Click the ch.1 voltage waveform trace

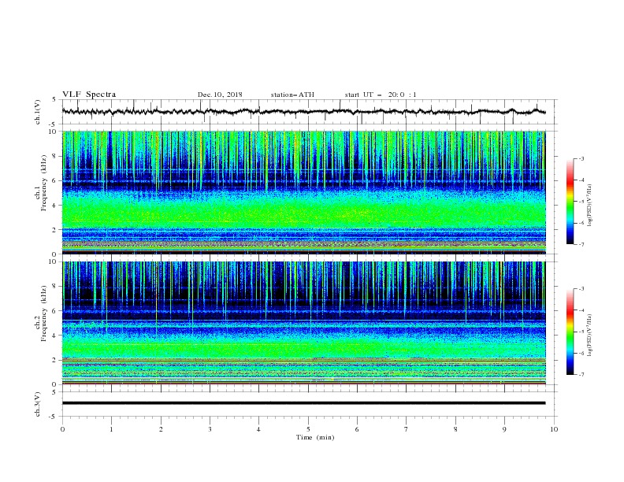point(304,112)
